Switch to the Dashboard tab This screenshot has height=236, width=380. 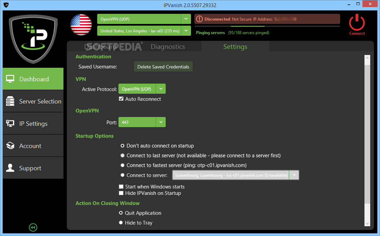coord(100,47)
